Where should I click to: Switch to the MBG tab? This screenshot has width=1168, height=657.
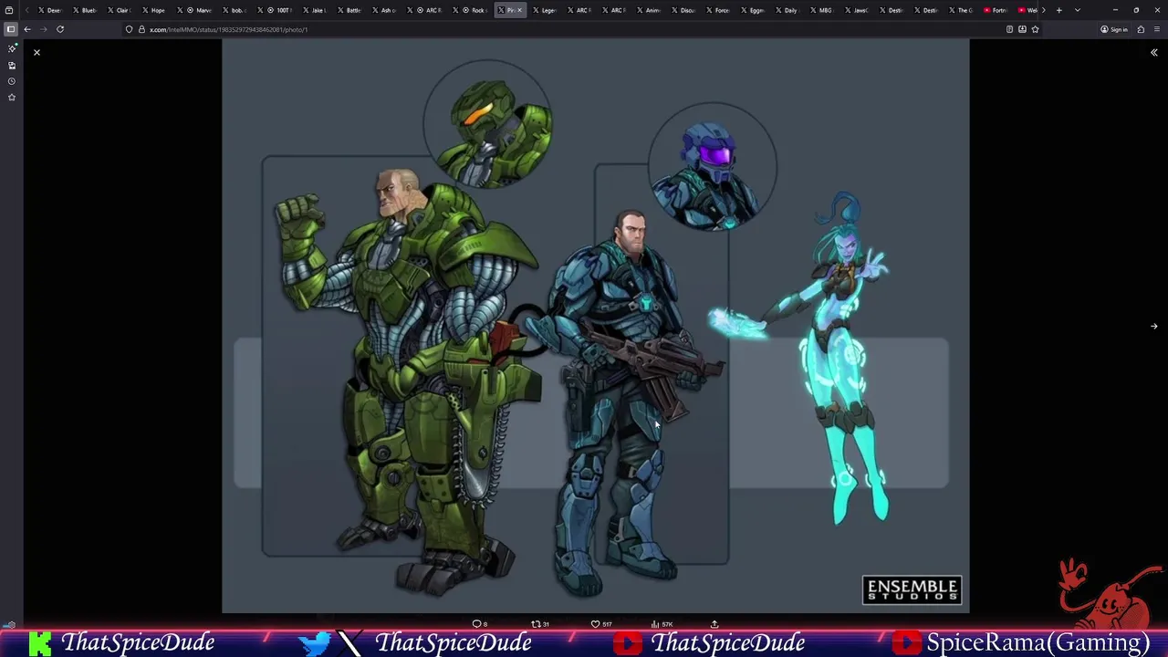pos(821,10)
